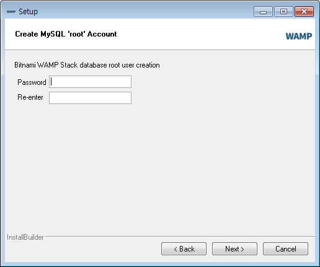320x267 pixels.
Task: Click the 'InstallBuilder' text
Action: (x=25, y=237)
